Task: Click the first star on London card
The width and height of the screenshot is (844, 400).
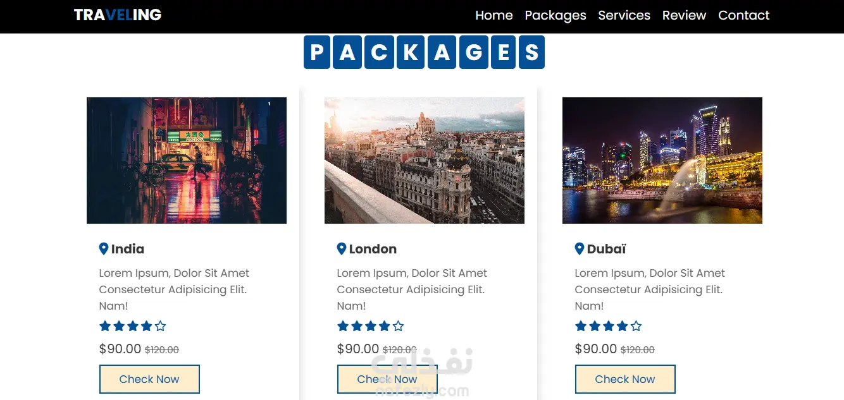Action: [343, 326]
